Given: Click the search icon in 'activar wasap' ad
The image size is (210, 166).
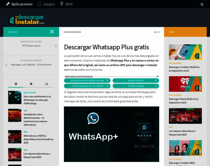Looking at the screenshot, I should pyautogui.click(x=107, y=86).
